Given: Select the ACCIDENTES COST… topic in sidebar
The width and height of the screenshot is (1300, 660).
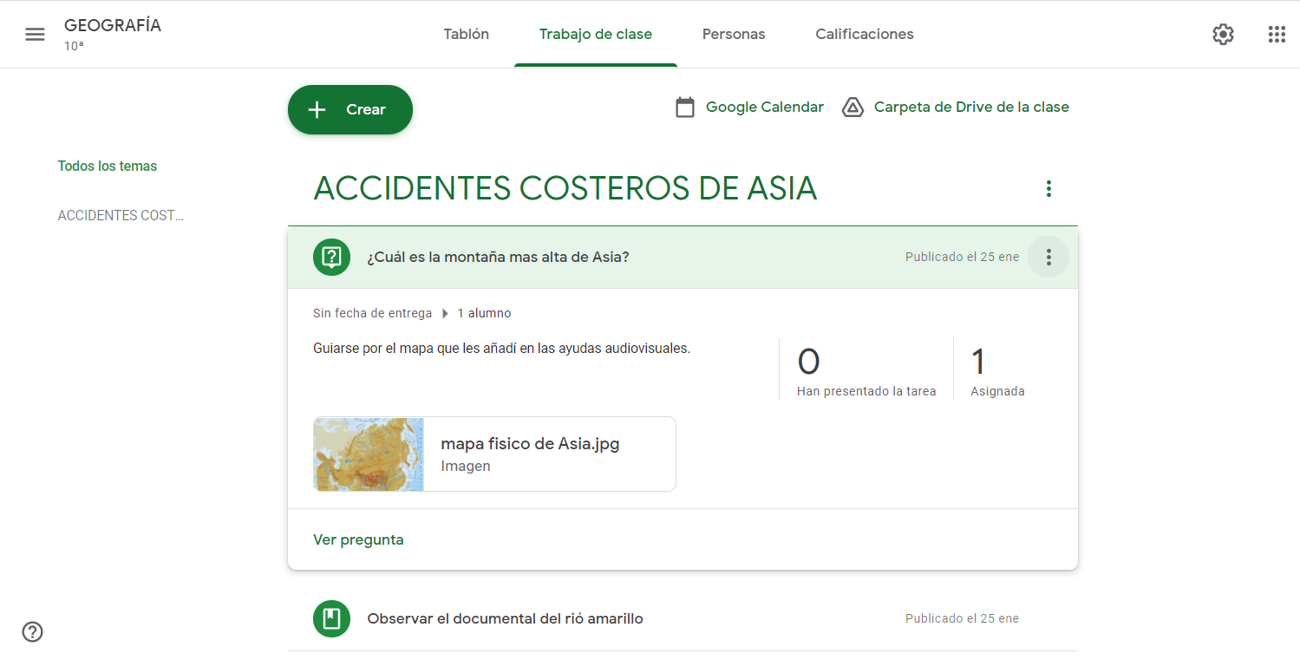Looking at the screenshot, I should tap(121, 215).
